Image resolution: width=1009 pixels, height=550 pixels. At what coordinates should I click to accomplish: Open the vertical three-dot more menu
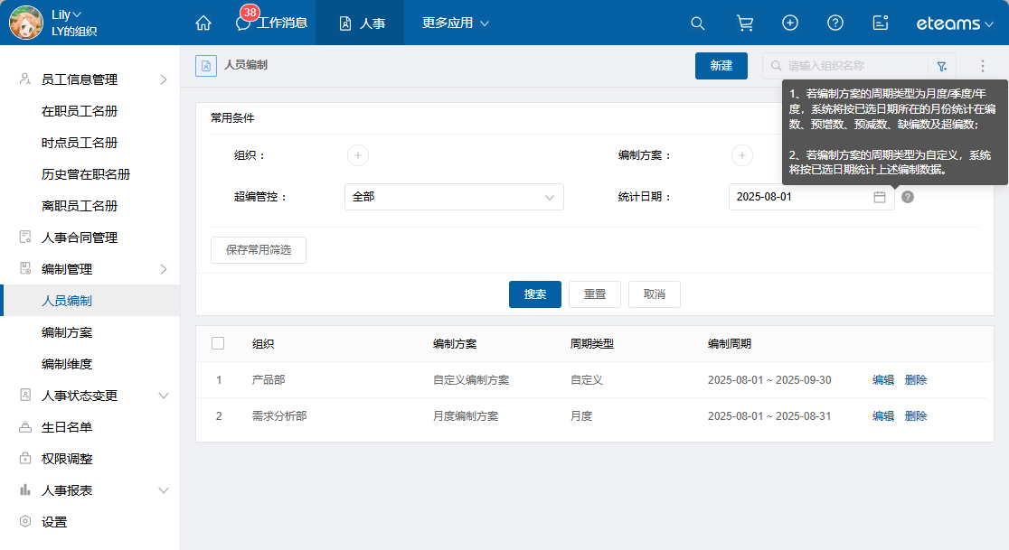coord(982,66)
